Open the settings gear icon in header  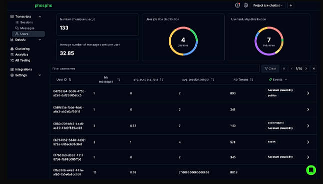coord(246,5)
